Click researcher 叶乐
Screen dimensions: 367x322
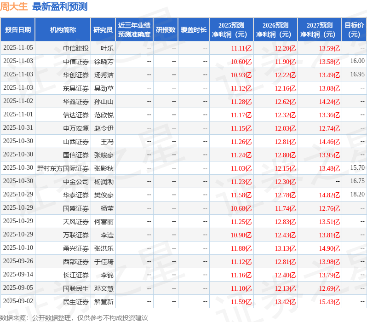tap(107, 48)
